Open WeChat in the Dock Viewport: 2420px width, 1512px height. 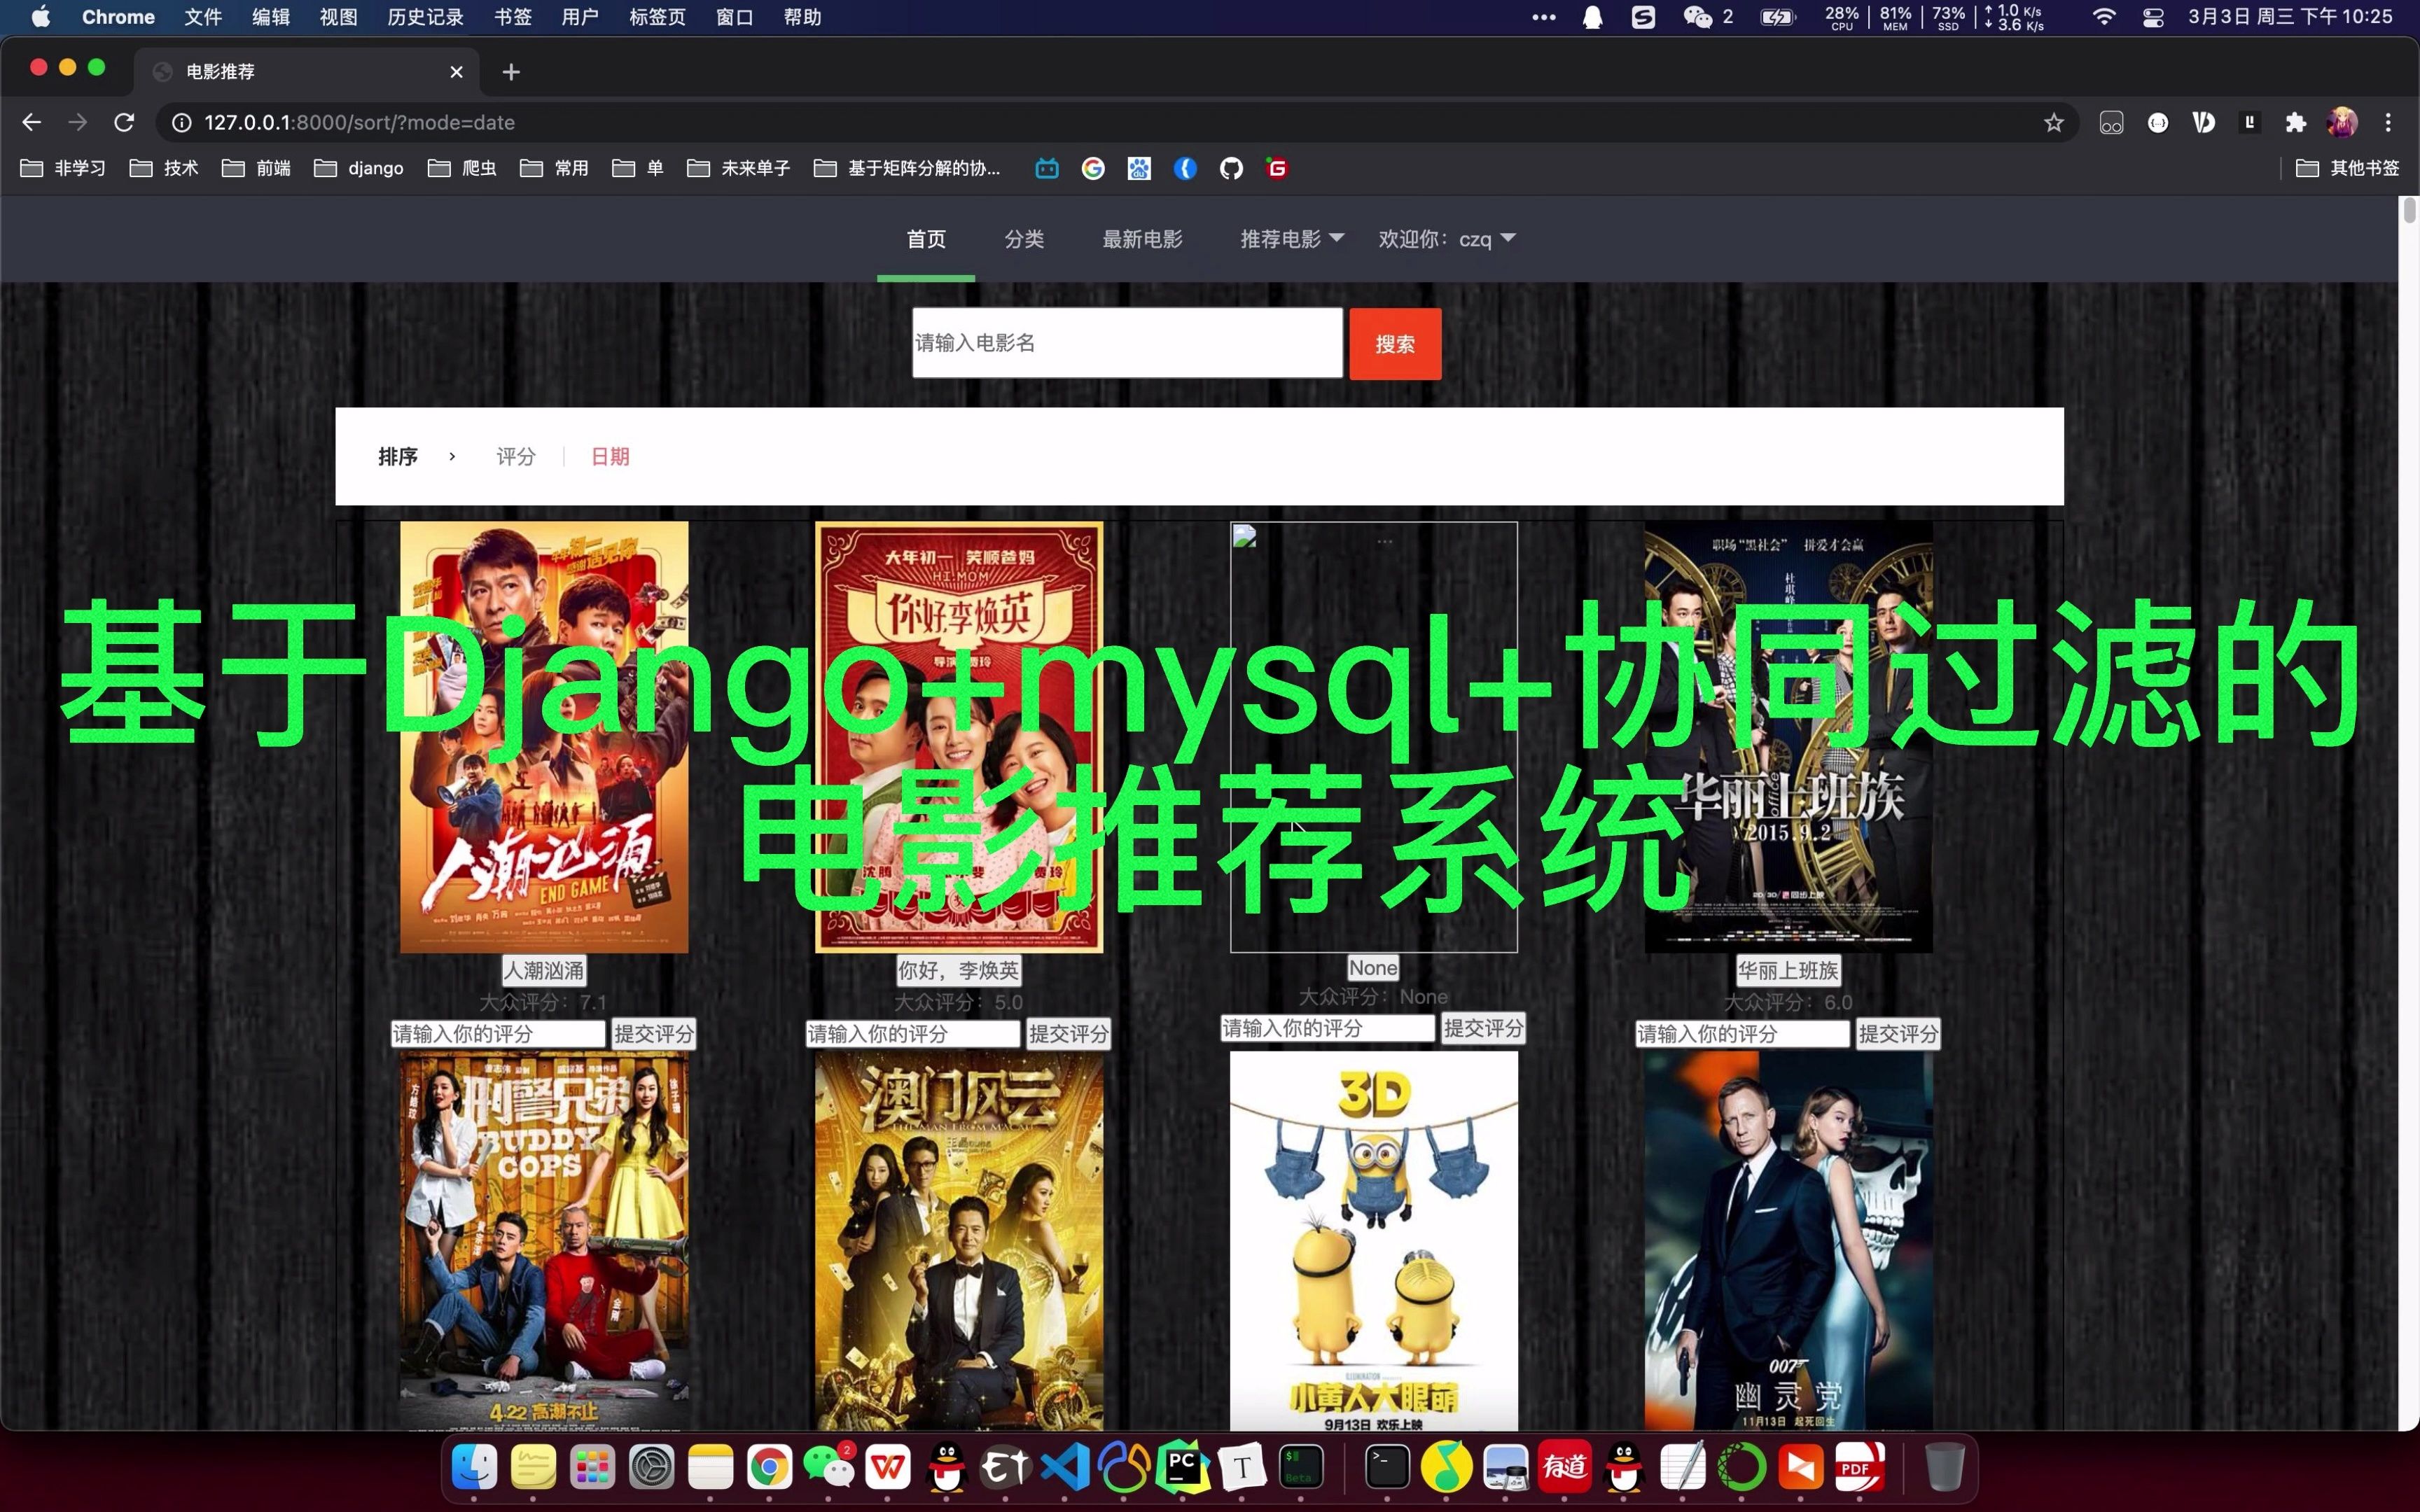coord(829,1467)
